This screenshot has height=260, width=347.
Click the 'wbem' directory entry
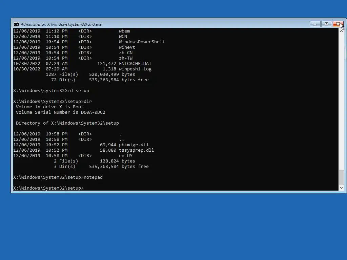coord(124,31)
